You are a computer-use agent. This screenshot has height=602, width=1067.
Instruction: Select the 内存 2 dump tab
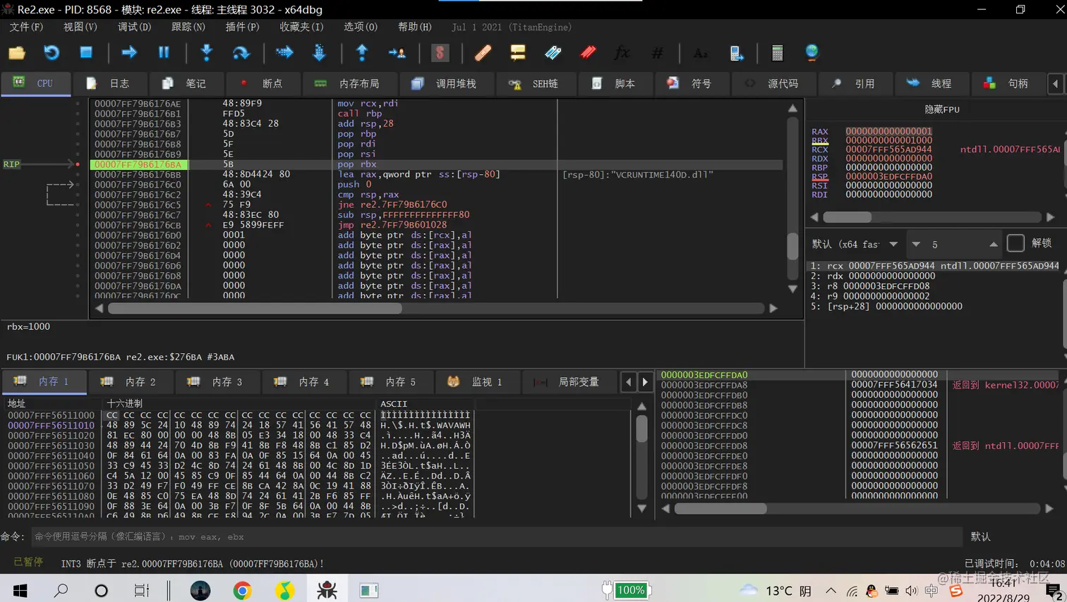pyautogui.click(x=130, y=381)
